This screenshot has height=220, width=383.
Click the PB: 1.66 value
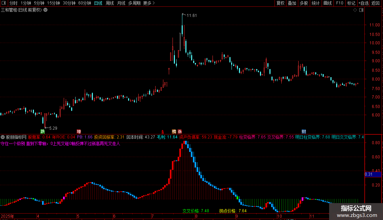click(x=84, y=137)
